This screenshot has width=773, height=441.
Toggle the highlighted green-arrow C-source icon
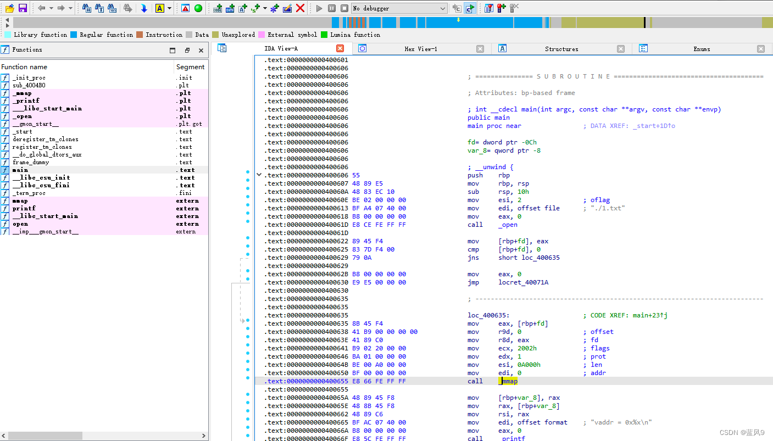pos(470,8)
